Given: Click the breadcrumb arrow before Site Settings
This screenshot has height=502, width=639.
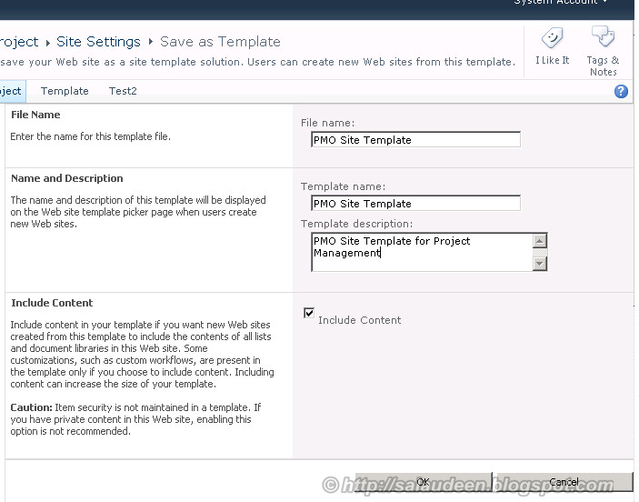Looking at the screenshot, I should [47, 43].
